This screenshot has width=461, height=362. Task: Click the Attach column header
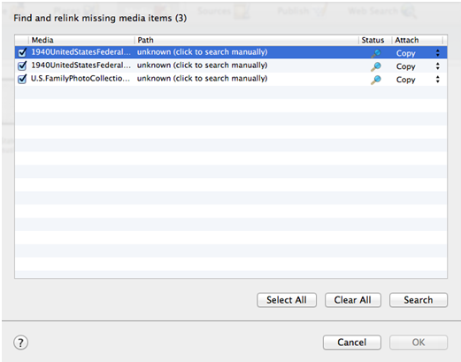418,40
